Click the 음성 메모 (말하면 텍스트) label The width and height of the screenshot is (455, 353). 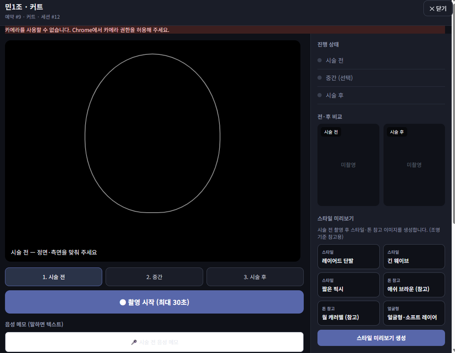click(34, 324)
